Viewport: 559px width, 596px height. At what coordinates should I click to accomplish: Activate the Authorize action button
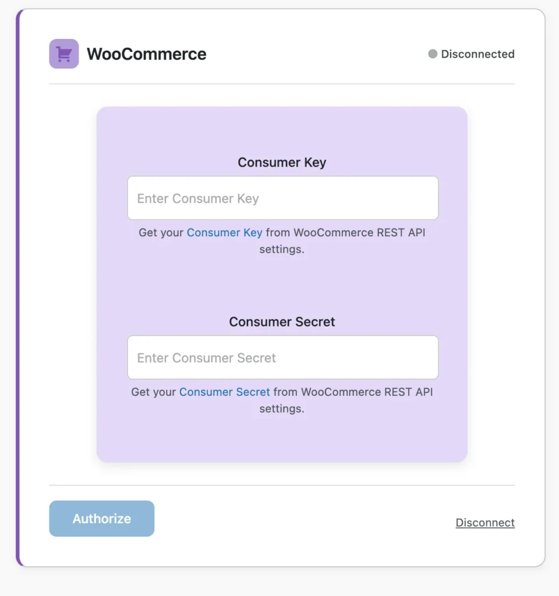[x=101, y=518]
